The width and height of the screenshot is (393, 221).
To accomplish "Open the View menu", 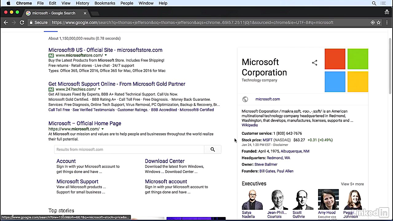I will [66, 3].
